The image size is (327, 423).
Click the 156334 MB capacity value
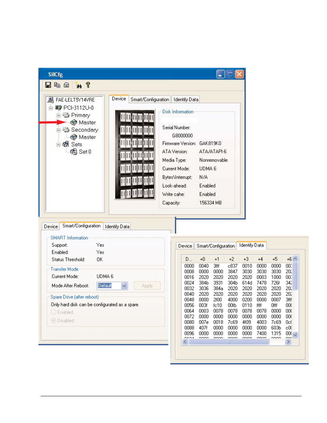pyautogui.click(x=210, y=203)
